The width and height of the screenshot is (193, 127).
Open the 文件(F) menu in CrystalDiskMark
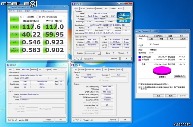12,11
